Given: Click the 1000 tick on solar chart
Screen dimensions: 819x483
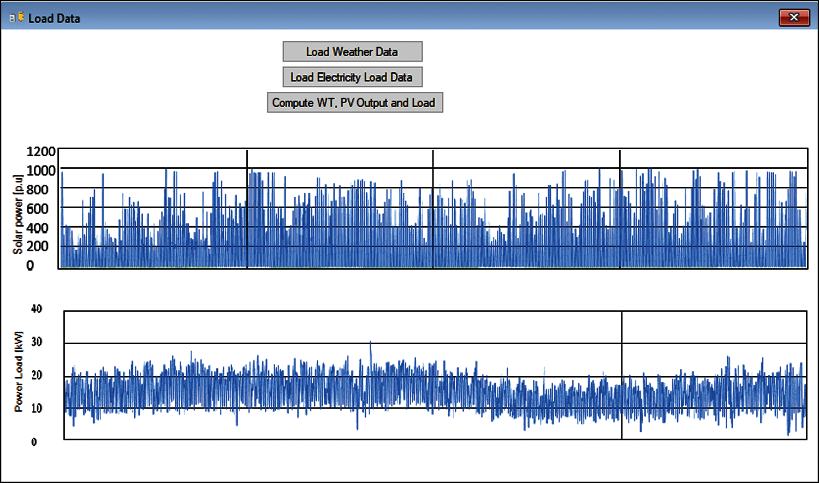Looking at the screenshot, I should click(x=41, y=170).
